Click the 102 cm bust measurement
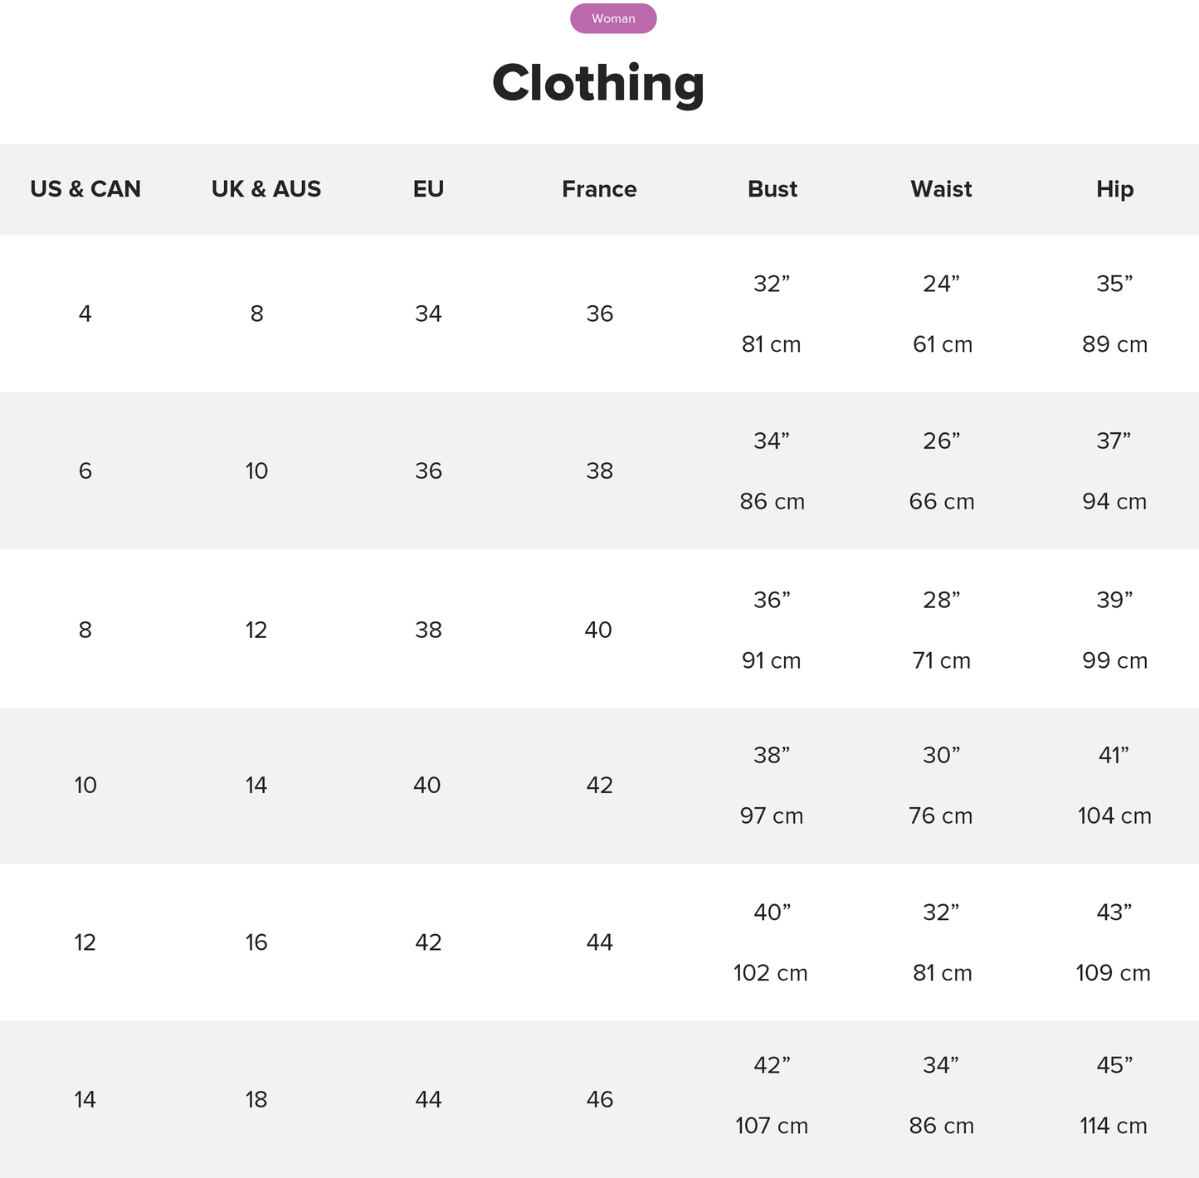 pyautogui.click(x=770, y=973)
